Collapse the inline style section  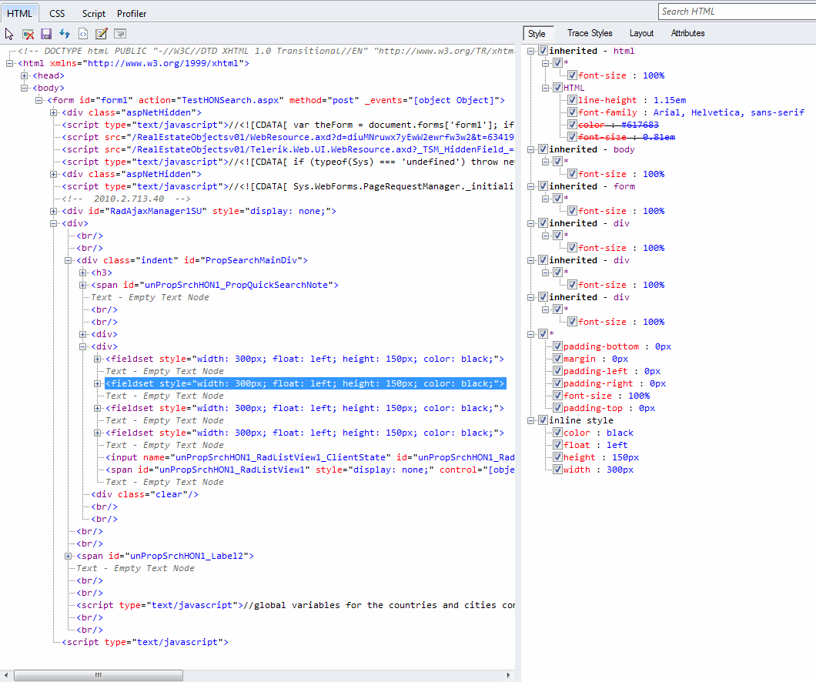point(531,420)
